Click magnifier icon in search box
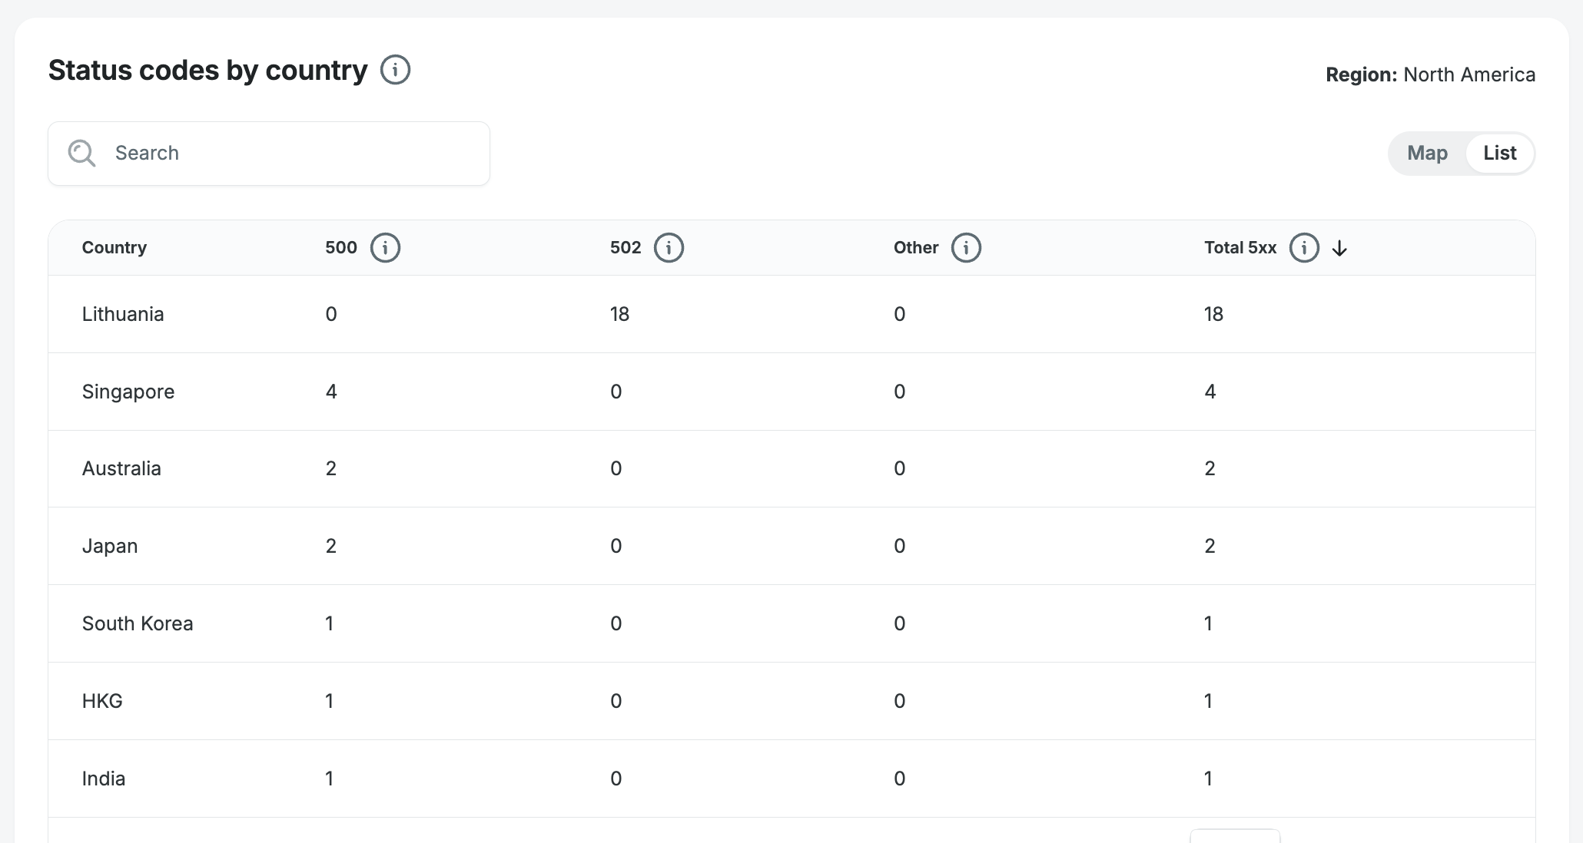This screenshot has height=843, width=1583. click(81, 153)
